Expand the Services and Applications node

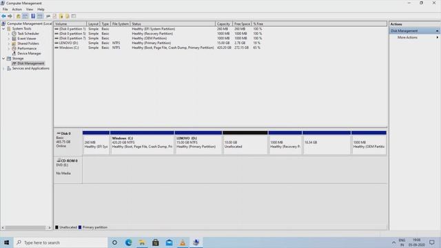point(3,68)
